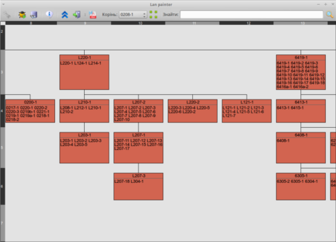Click the green four-dots grid icon
This screenshot has width=336, height=242.
click(x=153, y=15)
